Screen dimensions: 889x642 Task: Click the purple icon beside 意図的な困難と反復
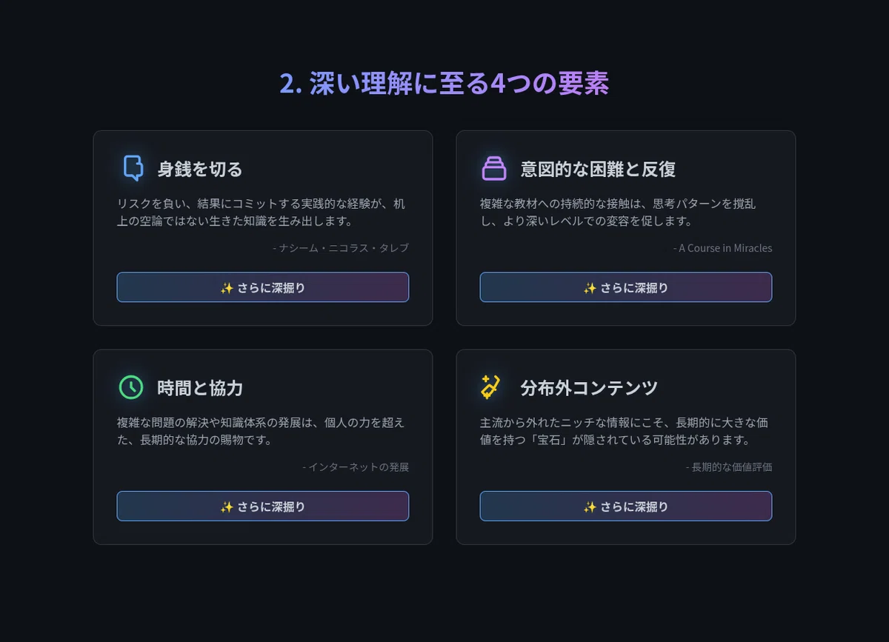[494, 168]
